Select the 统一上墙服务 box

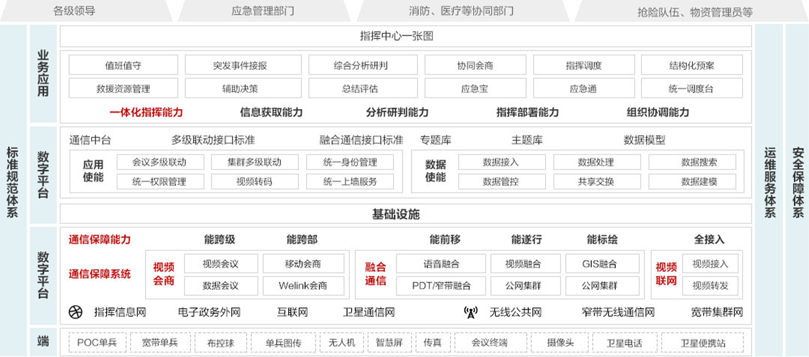click(x=350, y=181)
